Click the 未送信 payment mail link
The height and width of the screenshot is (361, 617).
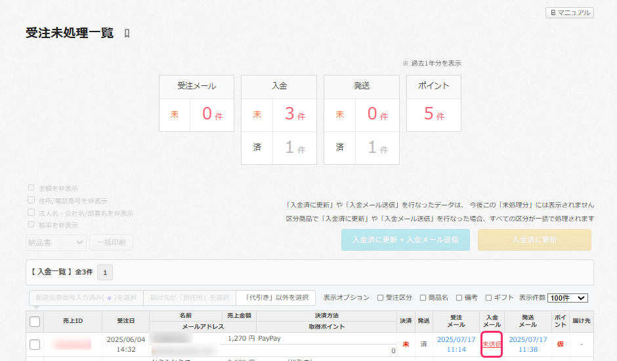[x=492, y=345]
